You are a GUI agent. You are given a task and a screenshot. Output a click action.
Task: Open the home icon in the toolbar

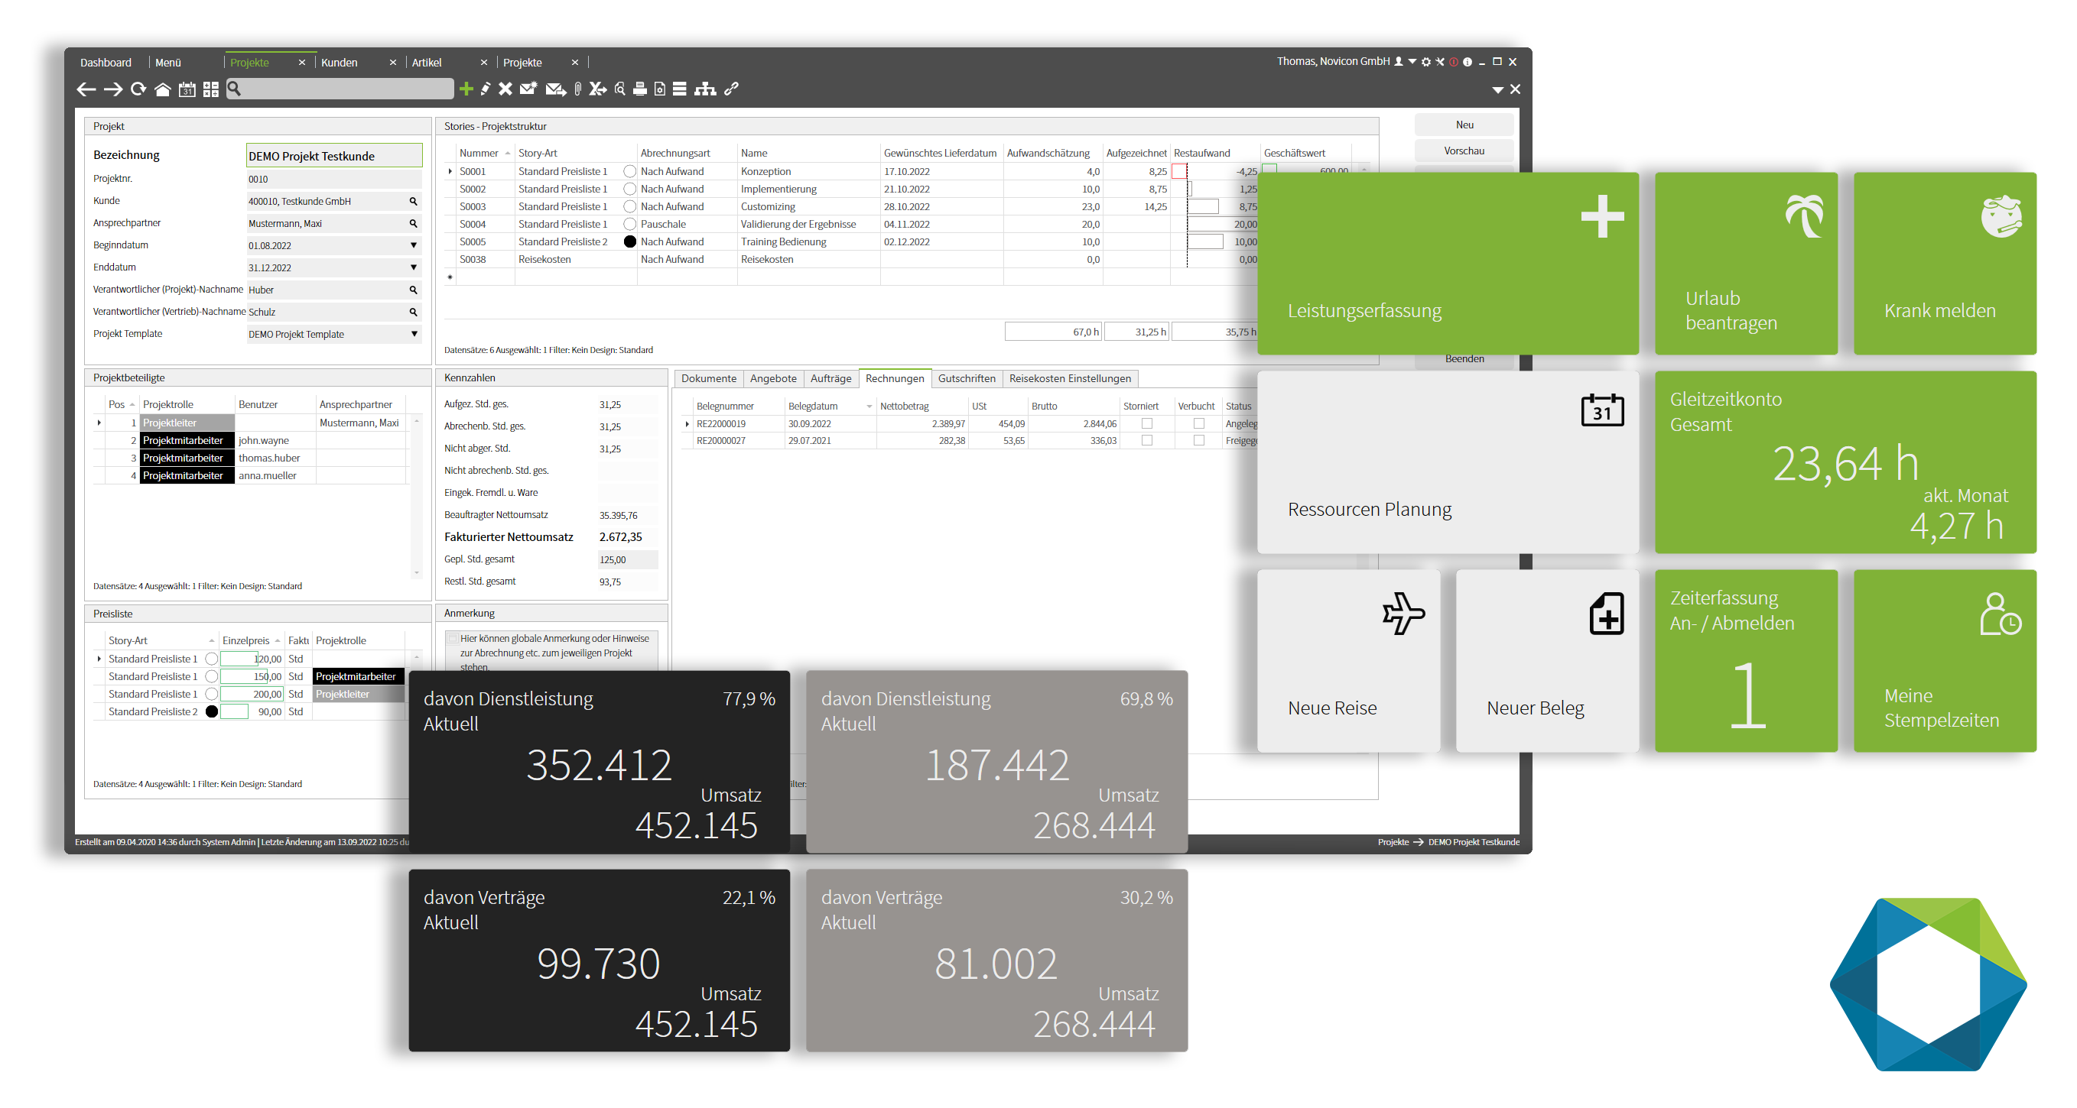point(162,89)
